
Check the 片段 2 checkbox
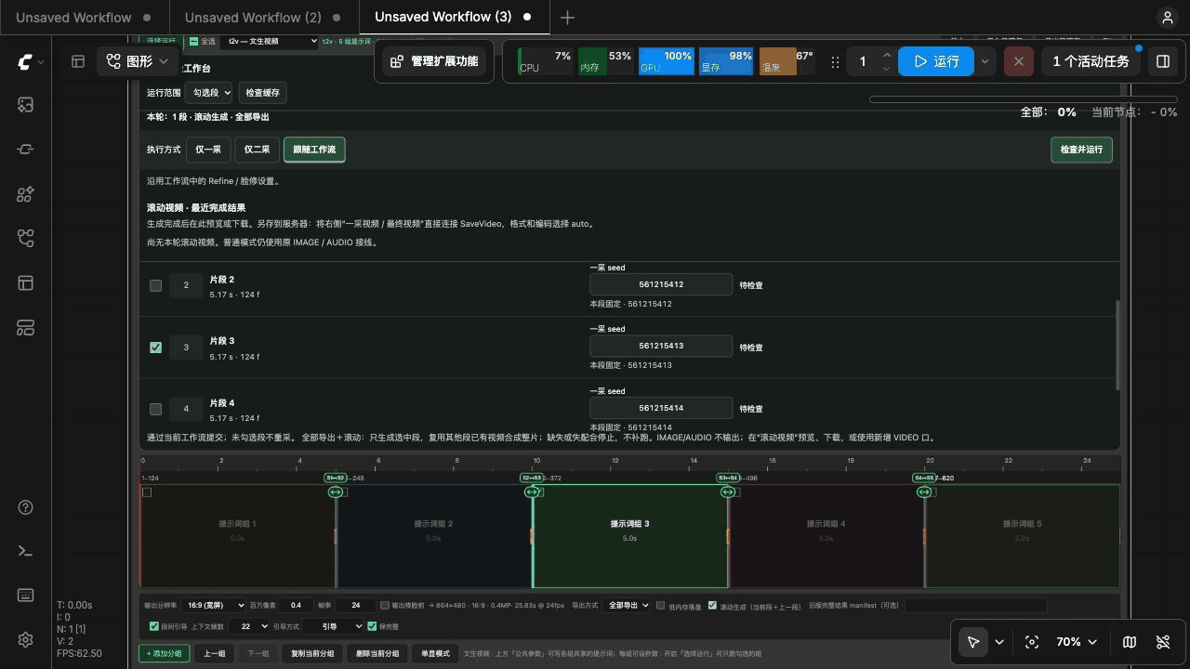point(155,285)
